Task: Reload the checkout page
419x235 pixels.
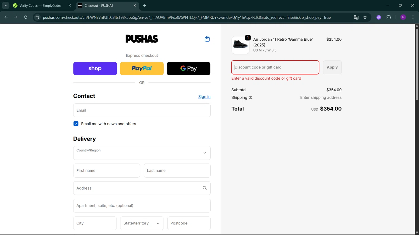Action: click(x=26, y=17)
